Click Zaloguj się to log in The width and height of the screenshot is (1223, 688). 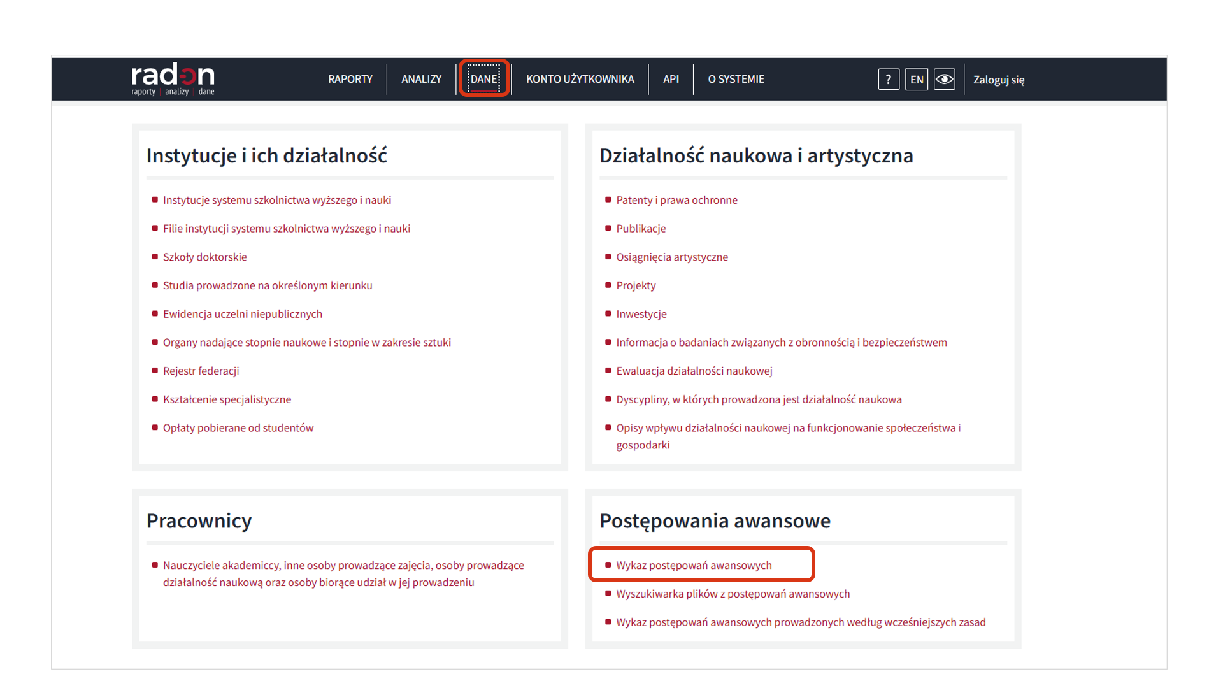pos(998,80)
